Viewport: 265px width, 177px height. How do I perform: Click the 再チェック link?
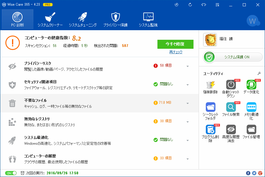176,52
